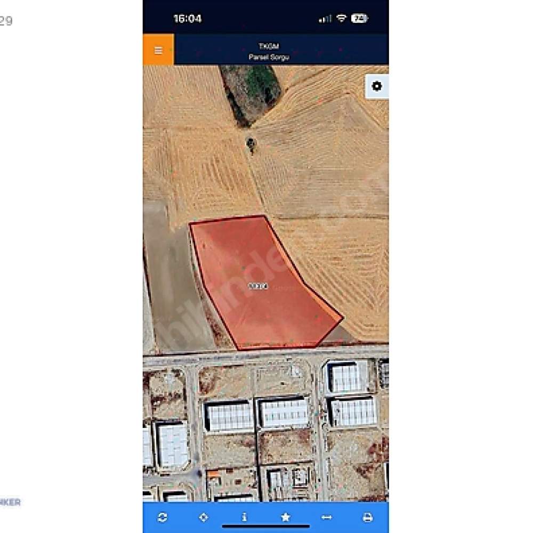
Task: Open parcel info icon
Action: 244,517
